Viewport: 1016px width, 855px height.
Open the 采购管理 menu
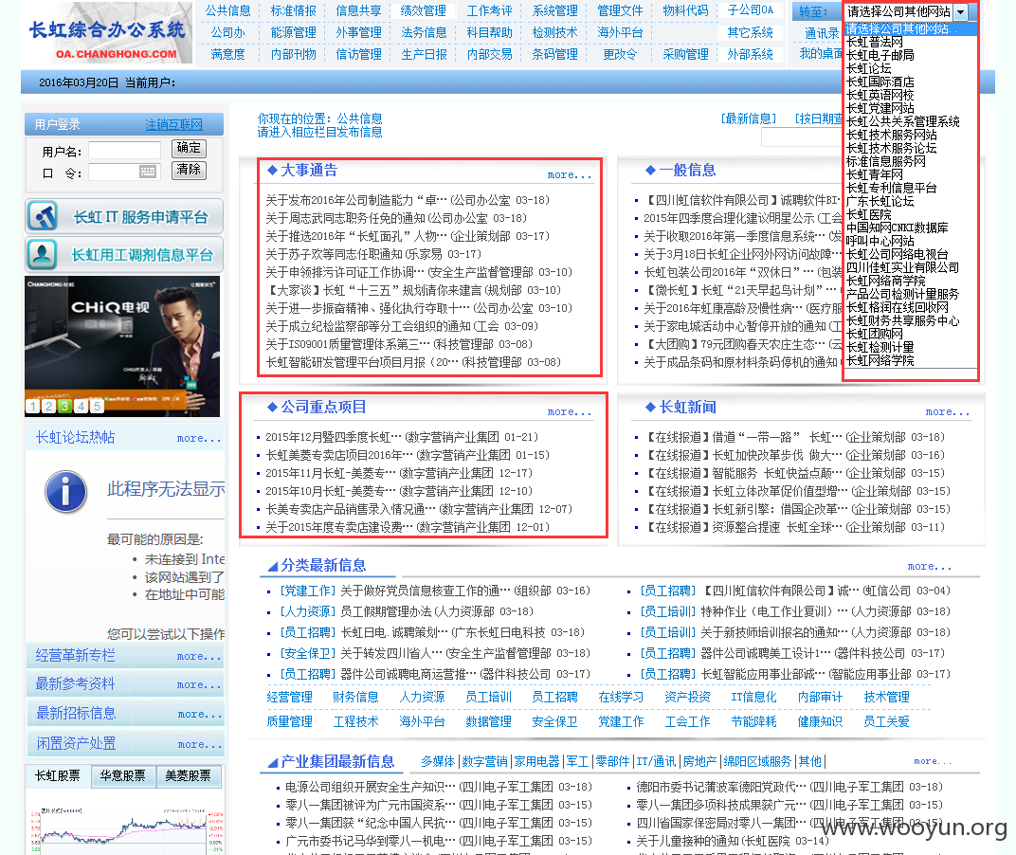click(685, 54)
